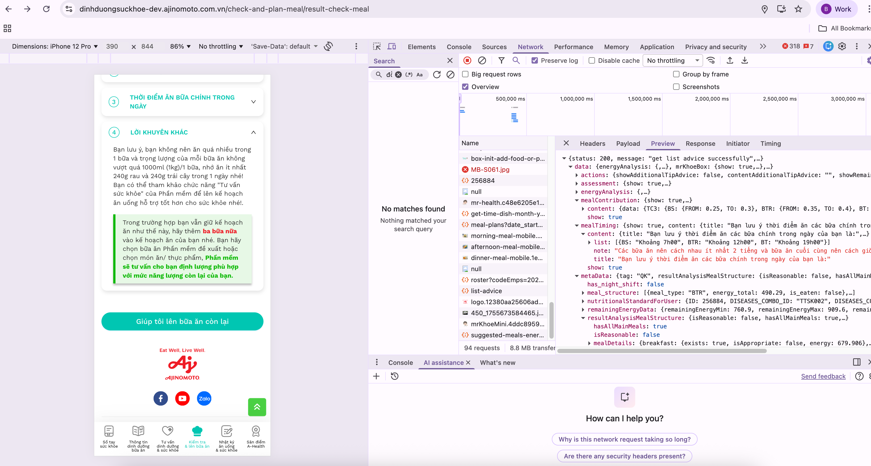Open the No throttling network dropdown
The image size is (871, 466).
pyautogui.click(x=672, y=60)
